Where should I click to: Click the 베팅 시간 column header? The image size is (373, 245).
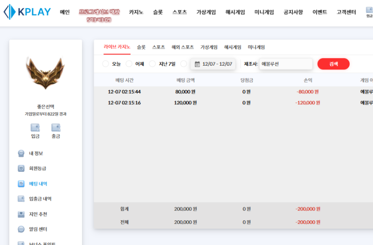tap(124, 80)
